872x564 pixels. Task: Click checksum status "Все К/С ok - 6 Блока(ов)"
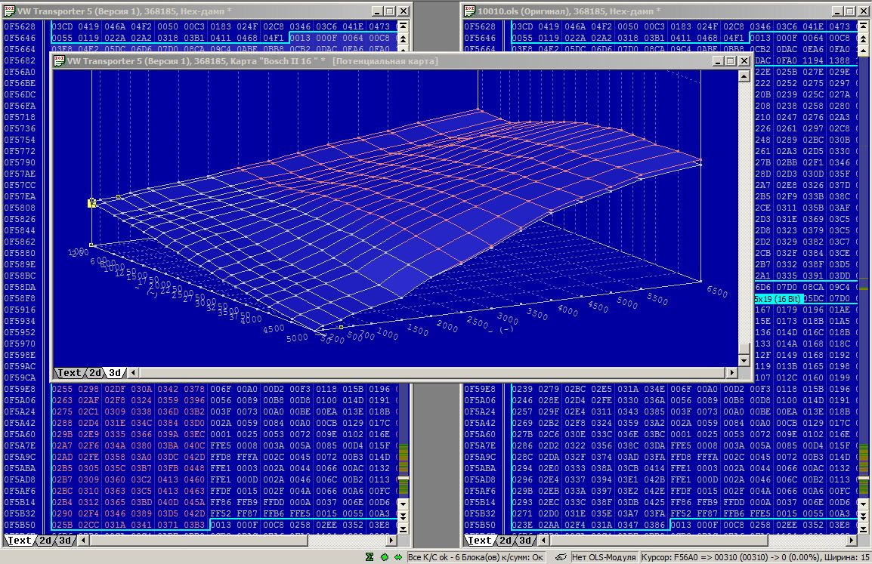[475, 556]
